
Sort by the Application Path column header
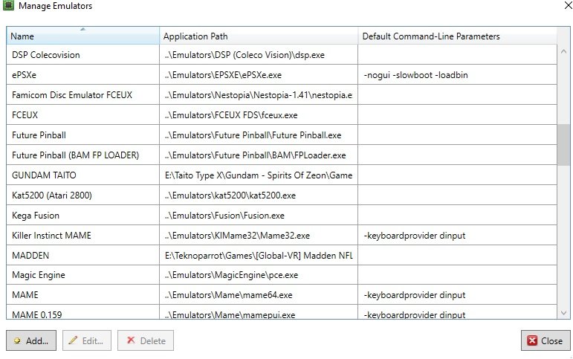pos(259,36)
